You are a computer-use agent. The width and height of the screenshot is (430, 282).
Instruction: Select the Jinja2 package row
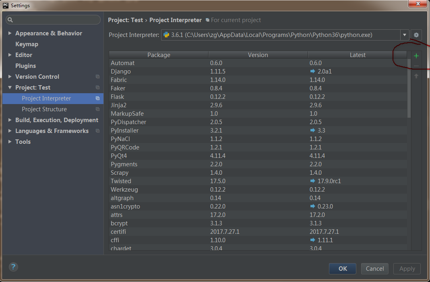click(x=258, y=105)
